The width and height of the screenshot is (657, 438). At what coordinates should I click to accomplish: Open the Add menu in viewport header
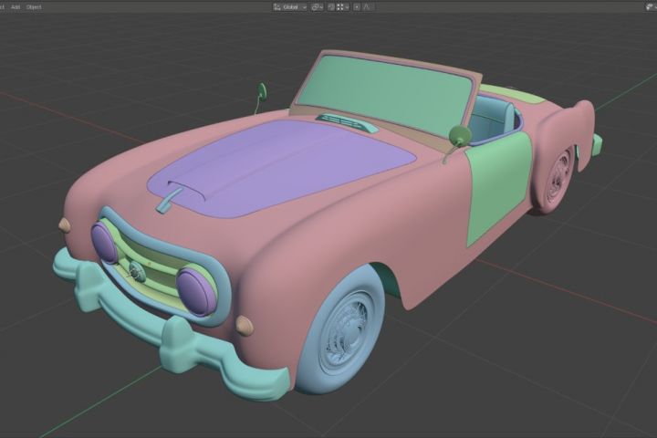coord(16,6)
